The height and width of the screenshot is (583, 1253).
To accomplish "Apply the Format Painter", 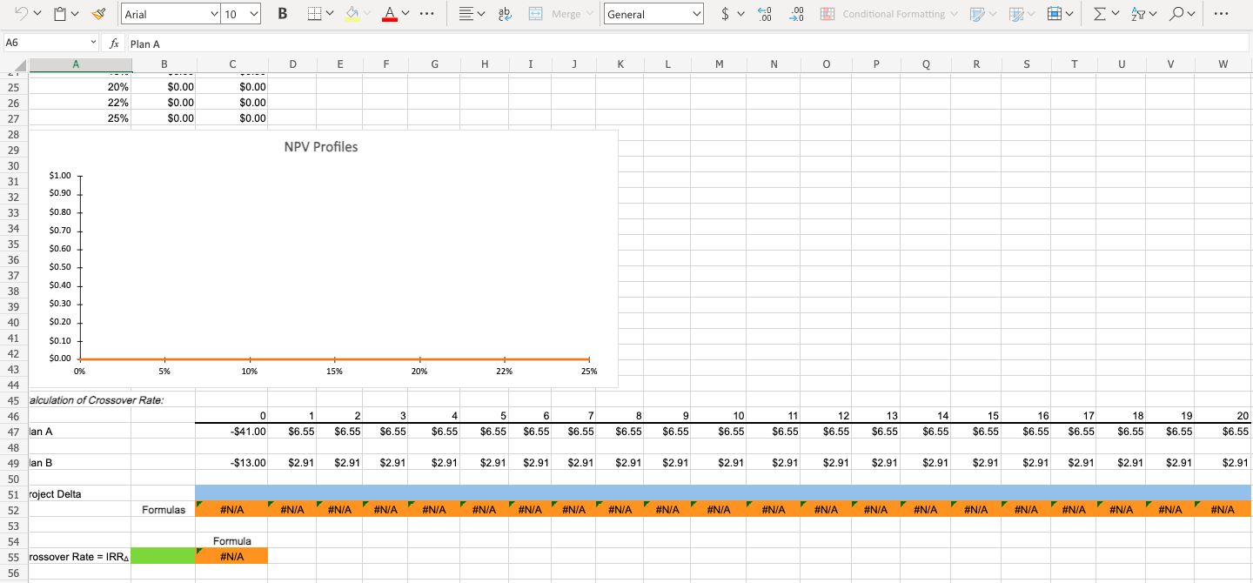I will (x=98, y=14).
